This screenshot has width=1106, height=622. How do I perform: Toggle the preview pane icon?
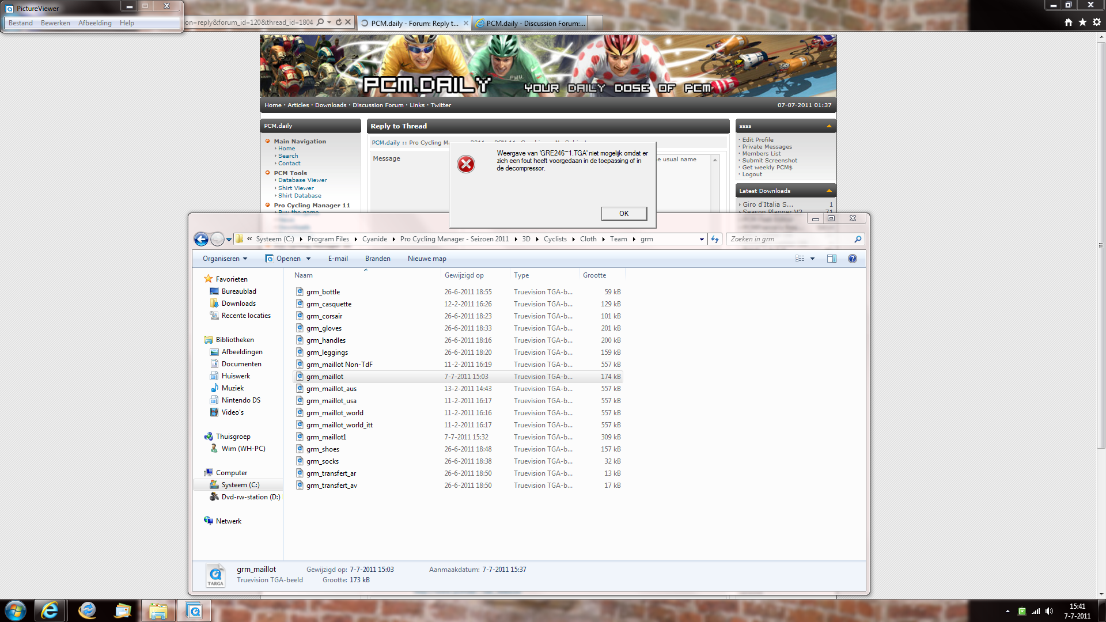point(831,259)
